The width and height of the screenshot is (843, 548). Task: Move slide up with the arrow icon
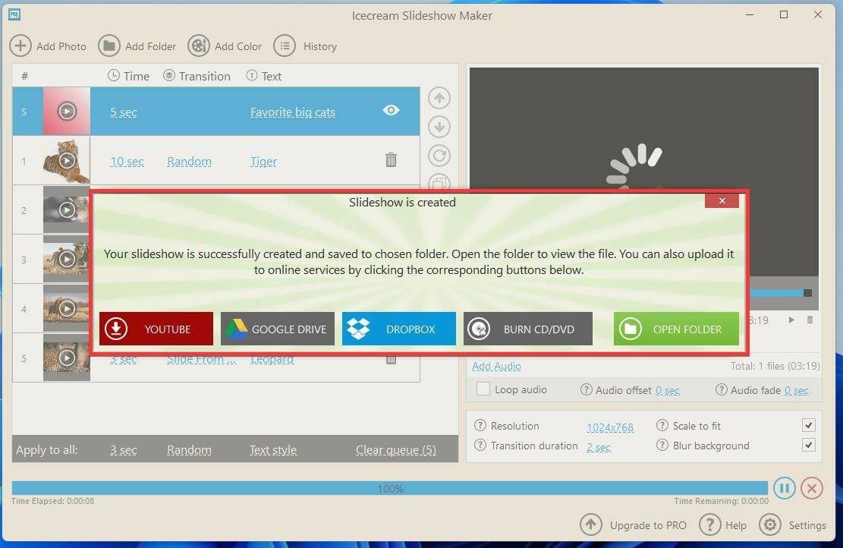(x=439, y=98)
